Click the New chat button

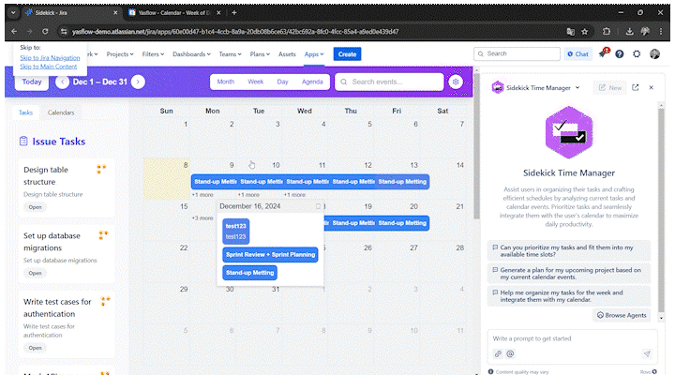point(610,88)
